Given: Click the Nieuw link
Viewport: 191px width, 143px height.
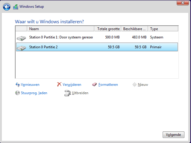Looking at the screenshot, I should tap(143, 85).
